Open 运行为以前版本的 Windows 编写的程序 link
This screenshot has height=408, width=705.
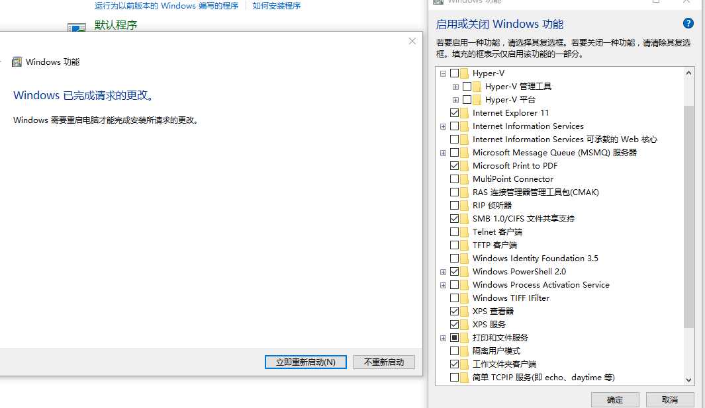(166, 6)
